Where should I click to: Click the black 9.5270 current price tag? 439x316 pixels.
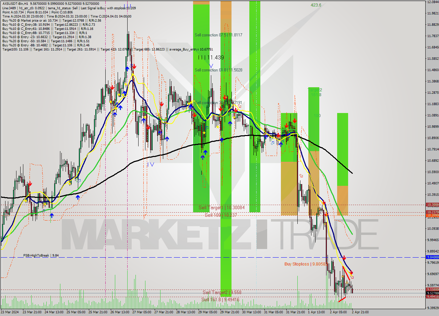[x=432, y=293]
